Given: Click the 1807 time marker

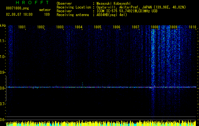Looking at the screenshot, I should [135, 27].
